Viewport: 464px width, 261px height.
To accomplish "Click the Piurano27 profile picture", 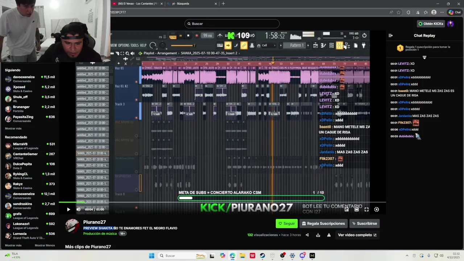I will pyautogui.click(x=72, y=226).
